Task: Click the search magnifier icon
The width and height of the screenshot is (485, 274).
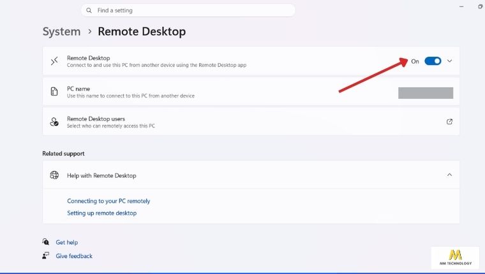Action: 89,10
